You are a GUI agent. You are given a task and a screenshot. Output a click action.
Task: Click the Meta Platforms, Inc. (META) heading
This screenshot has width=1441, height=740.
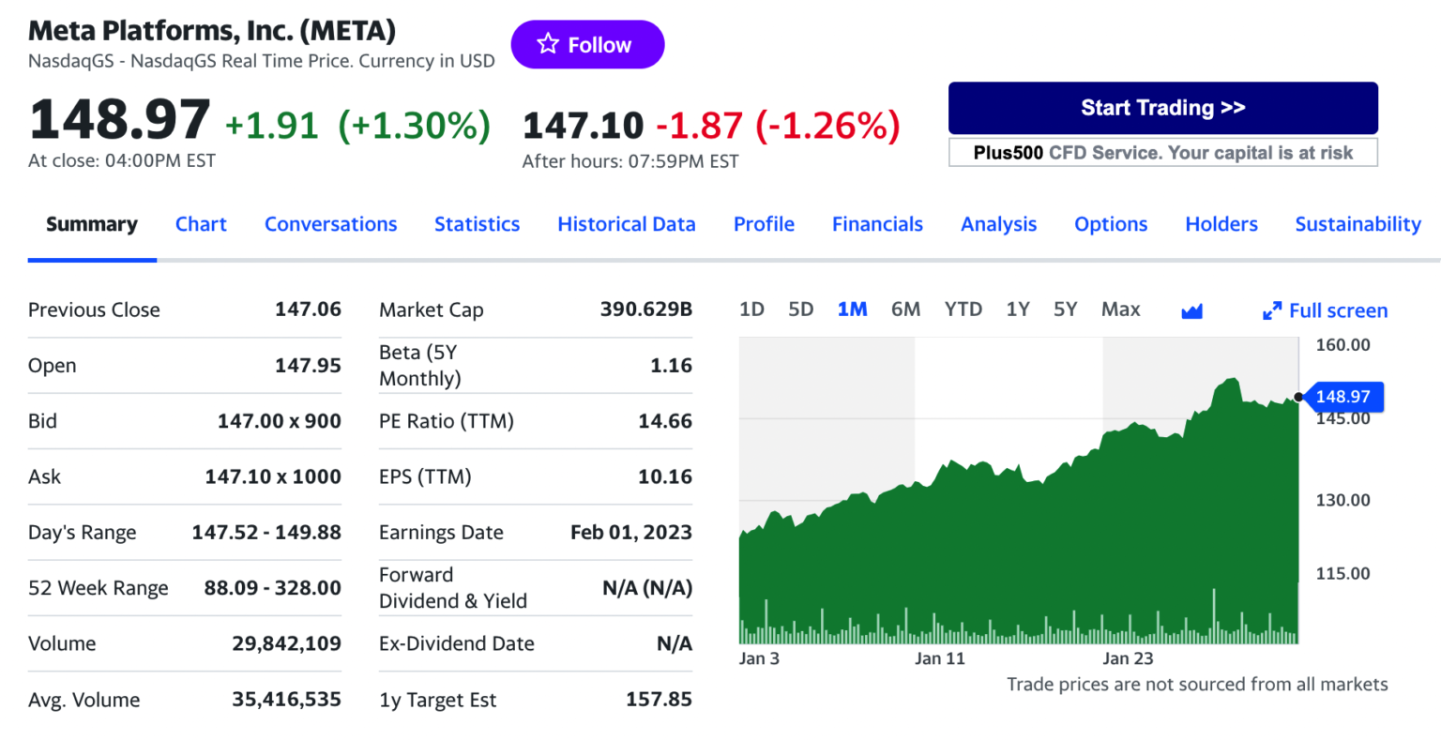[212, 30]
